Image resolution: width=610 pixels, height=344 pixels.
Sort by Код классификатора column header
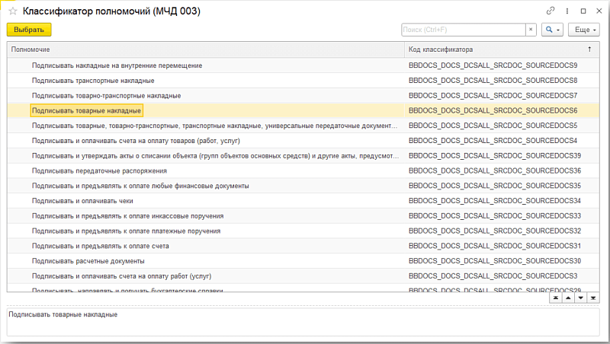pos(502,49)
